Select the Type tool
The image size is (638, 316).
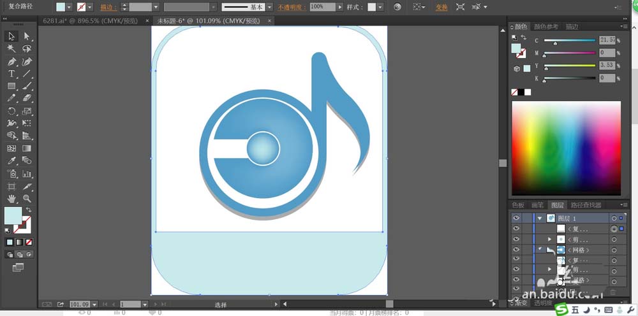point(11,73)
